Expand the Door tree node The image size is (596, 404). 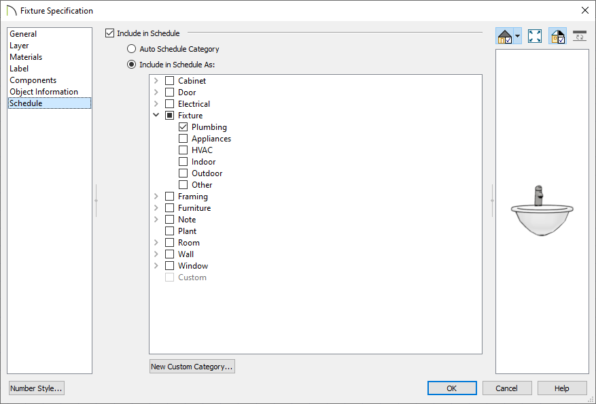tap(156, 92)
